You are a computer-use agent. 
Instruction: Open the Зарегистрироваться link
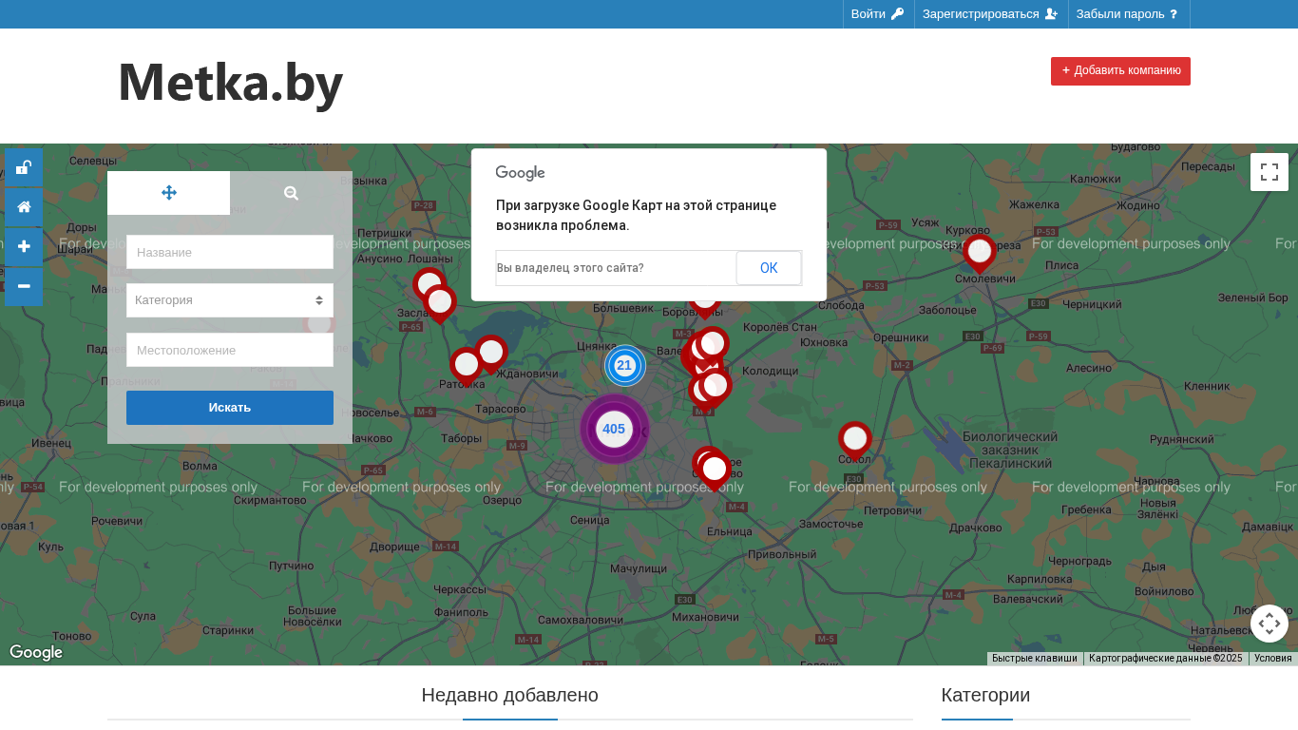(x=990, y=14)
